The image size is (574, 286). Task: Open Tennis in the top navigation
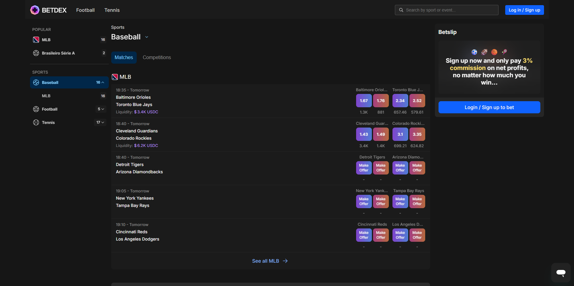(112, 10)
